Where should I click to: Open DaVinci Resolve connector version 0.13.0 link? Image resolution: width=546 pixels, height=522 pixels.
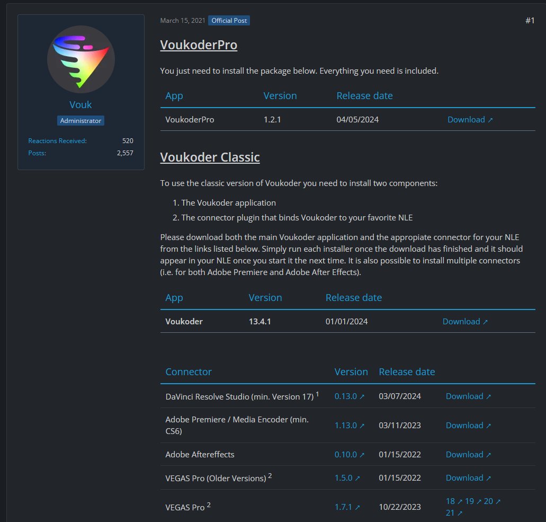tap(349, 396)
